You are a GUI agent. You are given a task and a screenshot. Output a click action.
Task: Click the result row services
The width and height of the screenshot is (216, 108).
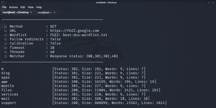coord(73,94)
